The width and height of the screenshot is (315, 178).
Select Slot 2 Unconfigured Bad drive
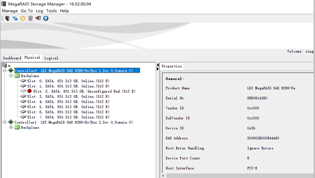point(84,91)
